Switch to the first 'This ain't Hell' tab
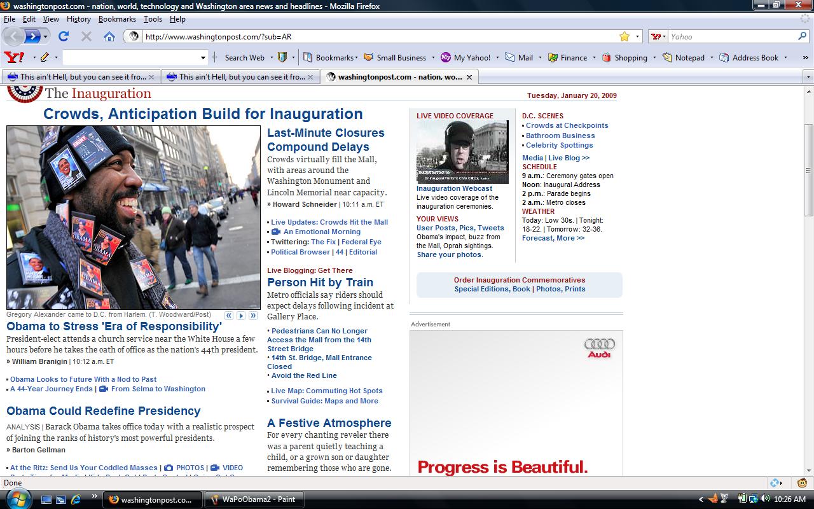This screenshot has width=814, height=509. 76,77
